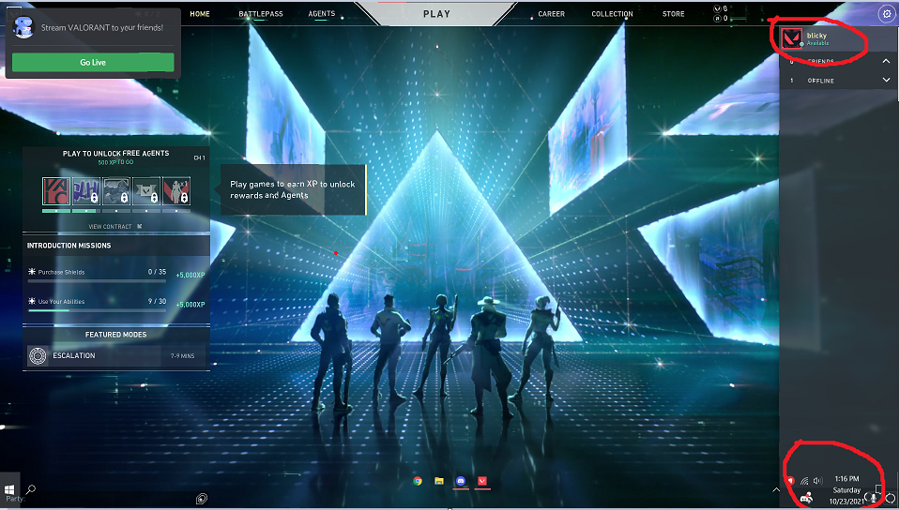This screenshot has width=899, height=510.
Task: Open the Windows Start menu
Action: pyautogui.click(x=9, y=490)
